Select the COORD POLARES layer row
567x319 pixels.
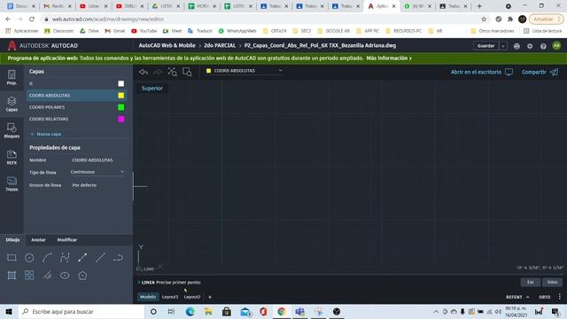[x=77, y=107]
